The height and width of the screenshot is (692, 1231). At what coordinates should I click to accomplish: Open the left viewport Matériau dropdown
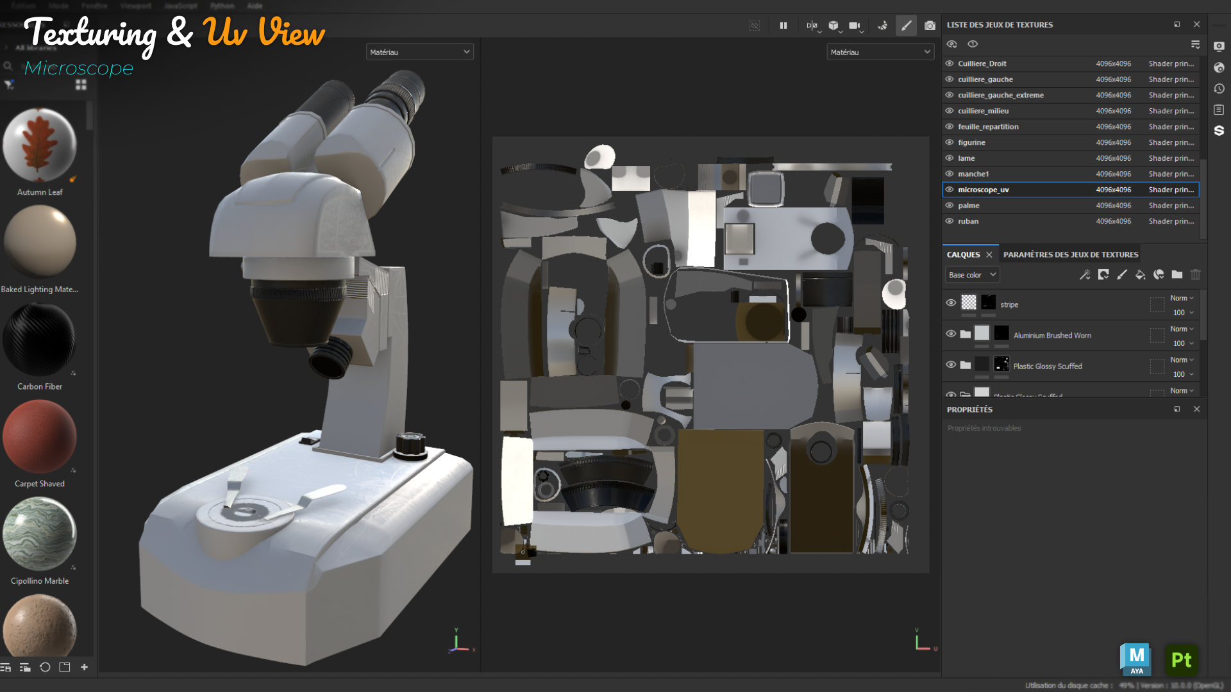419,52
